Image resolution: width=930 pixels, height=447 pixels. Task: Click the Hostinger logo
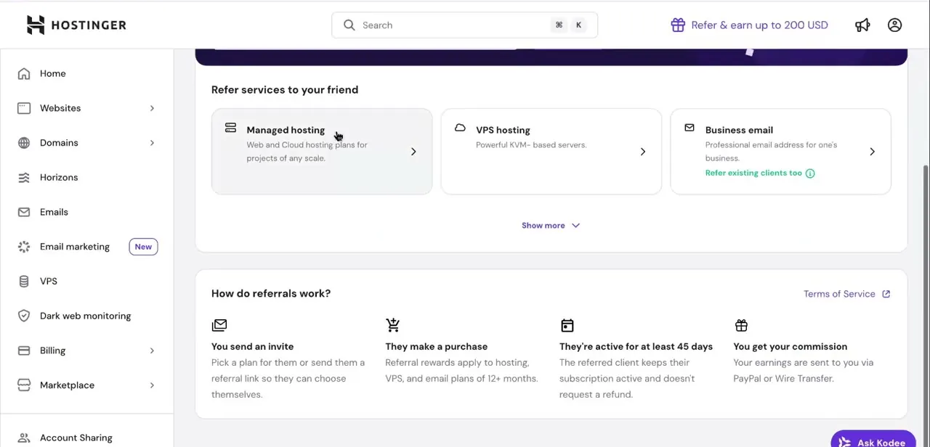(76, 25)
